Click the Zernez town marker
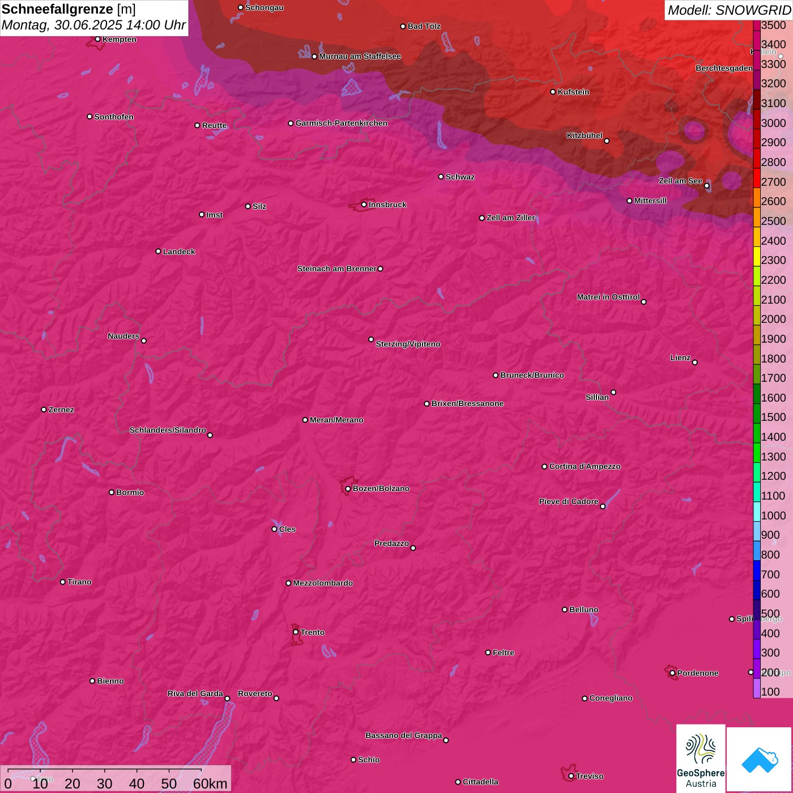This screenshot has height=793, width=793. click(44, 410)
